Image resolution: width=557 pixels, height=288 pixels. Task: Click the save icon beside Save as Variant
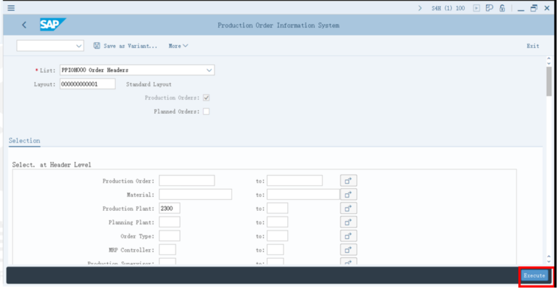point(97,46)
